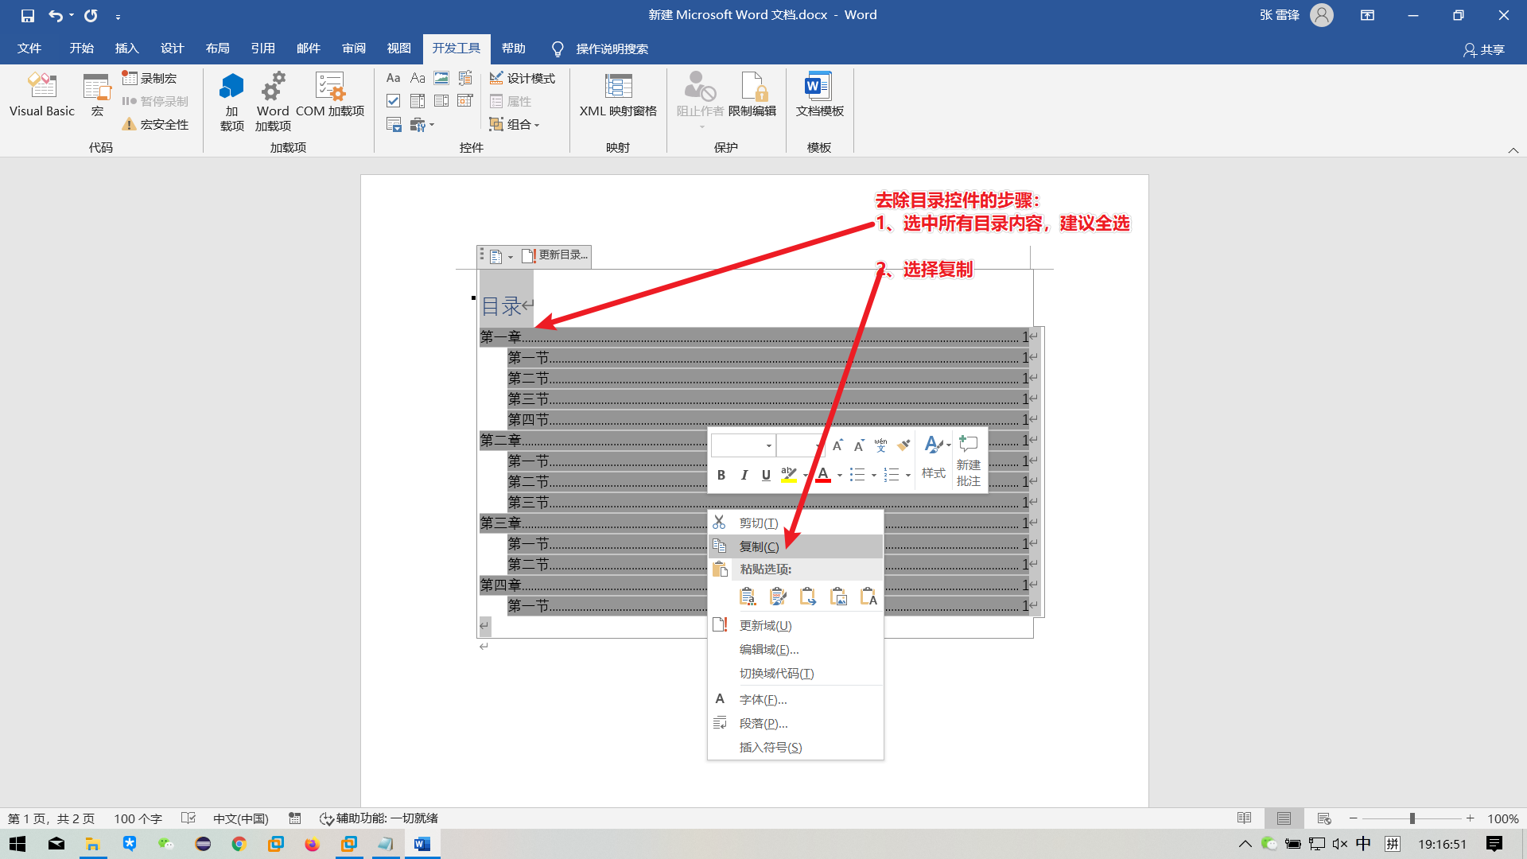
Task: Switch to the 审阅 (Review) tab
Action: point(354,49)
